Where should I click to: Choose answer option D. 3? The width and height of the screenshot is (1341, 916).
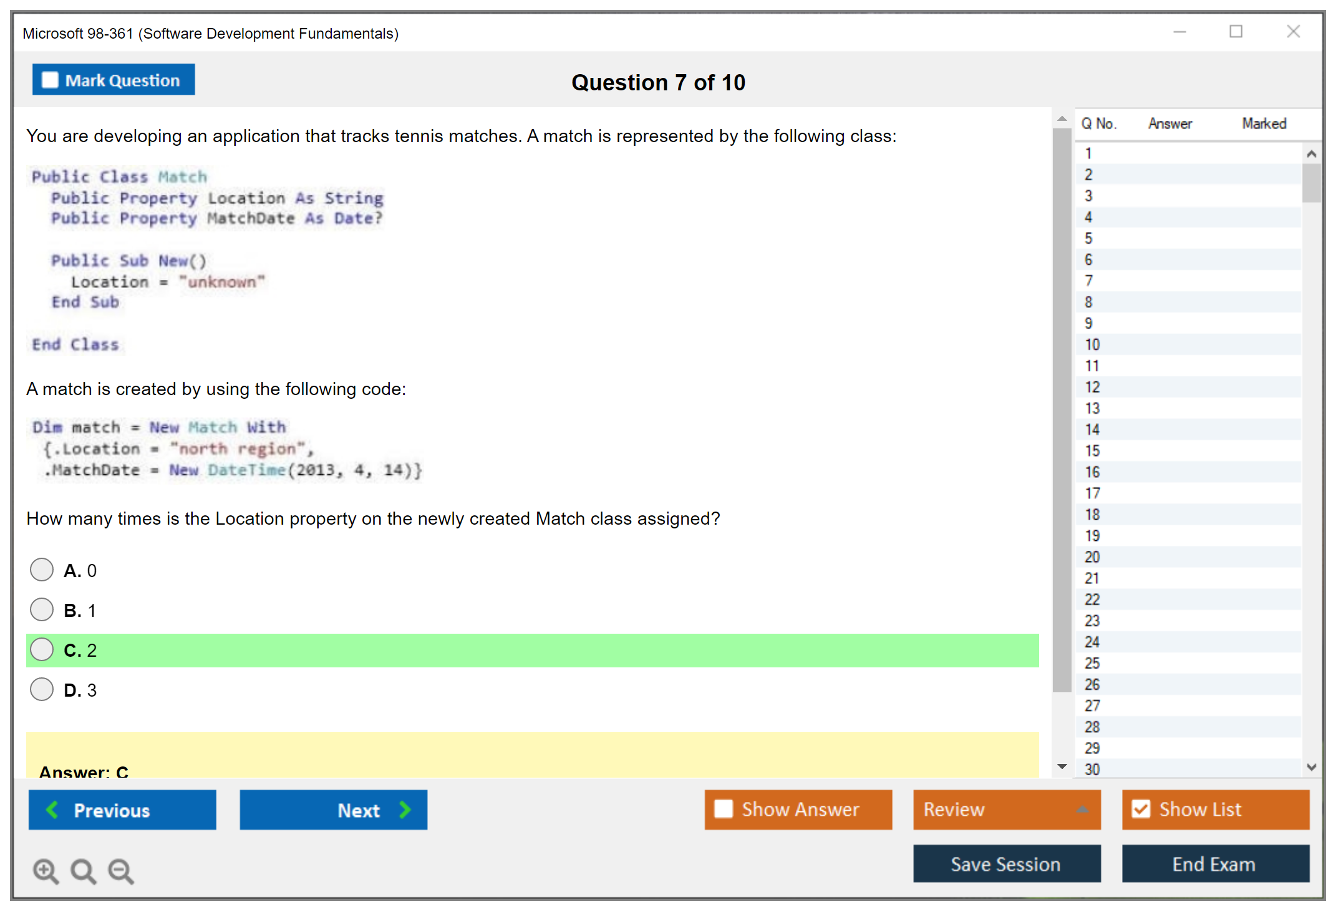42,689
